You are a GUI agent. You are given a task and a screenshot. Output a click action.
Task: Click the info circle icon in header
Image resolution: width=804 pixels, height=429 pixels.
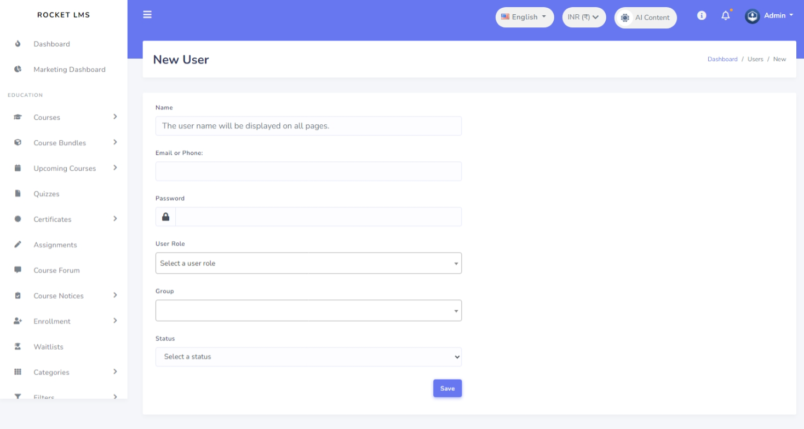pos(702,15)
